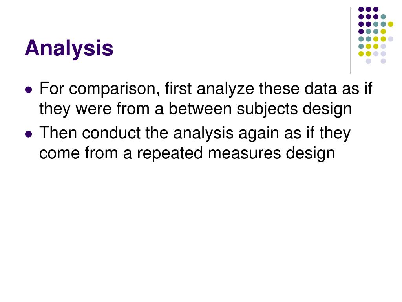Click the word "they" starting the second line
Viewport: 402px width, 302px height.
54,109
